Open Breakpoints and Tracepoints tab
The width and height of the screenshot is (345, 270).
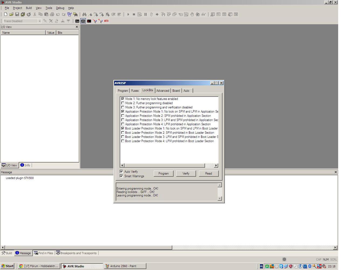(76, 253)
